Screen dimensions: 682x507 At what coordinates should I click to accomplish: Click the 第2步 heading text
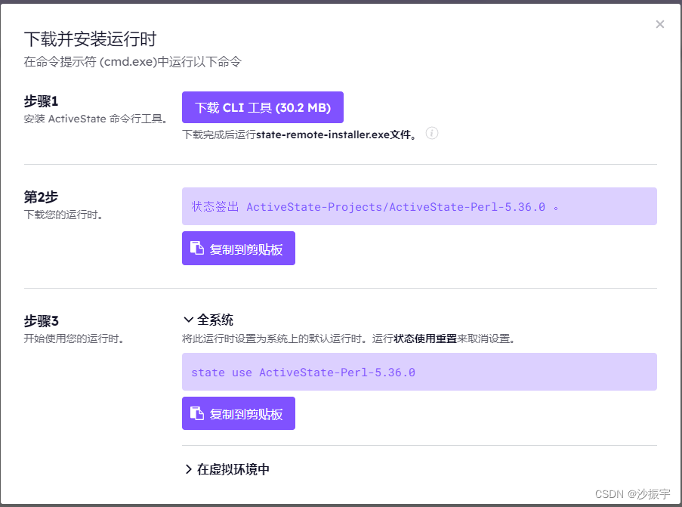[41, 197]
